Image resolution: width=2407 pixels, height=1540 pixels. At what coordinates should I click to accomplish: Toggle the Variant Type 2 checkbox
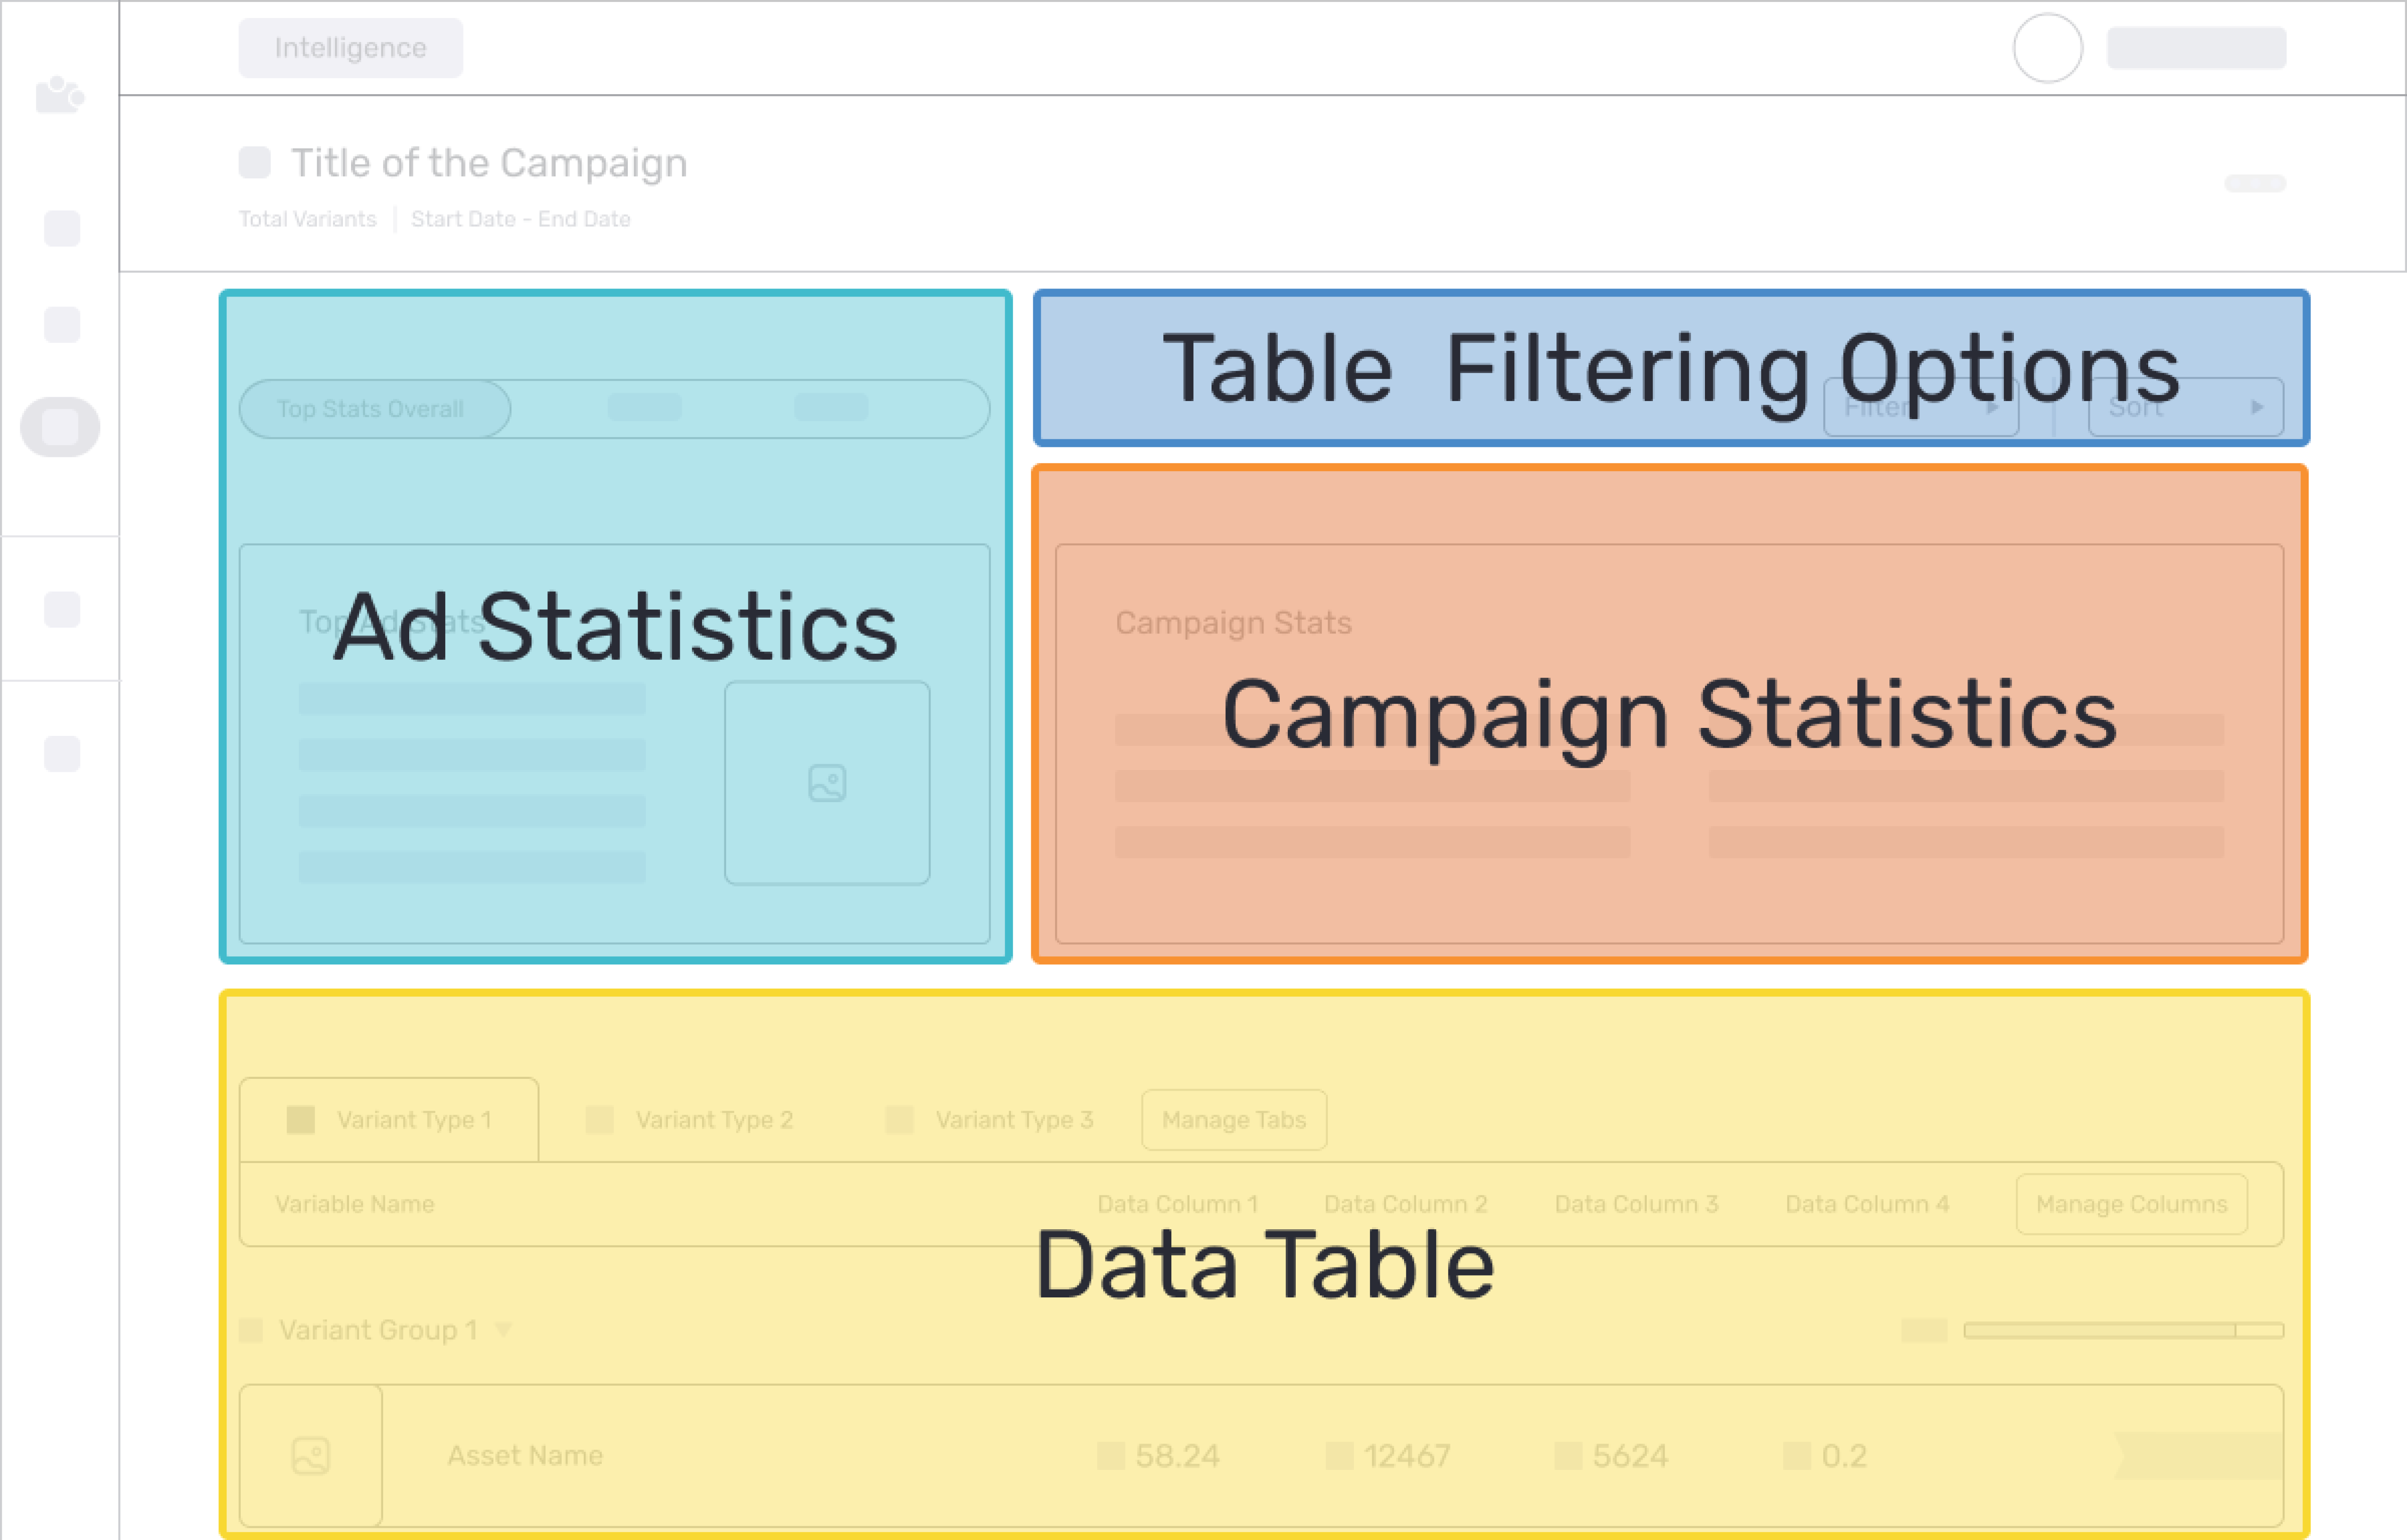[x=600, y=1120]
